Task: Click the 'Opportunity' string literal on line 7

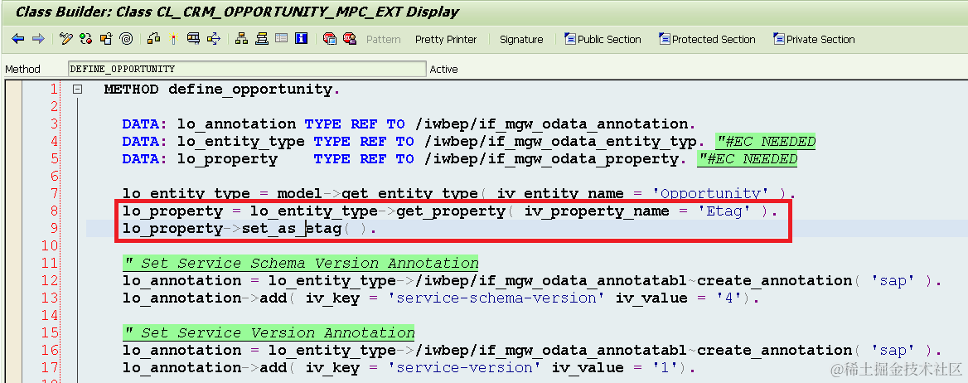Action: point(710,193)
